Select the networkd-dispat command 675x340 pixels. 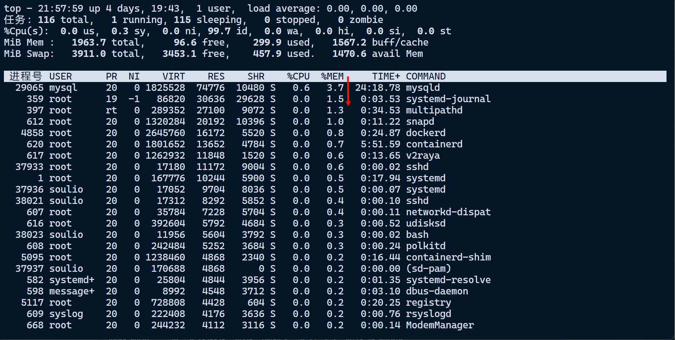click(x=448, y=212)
